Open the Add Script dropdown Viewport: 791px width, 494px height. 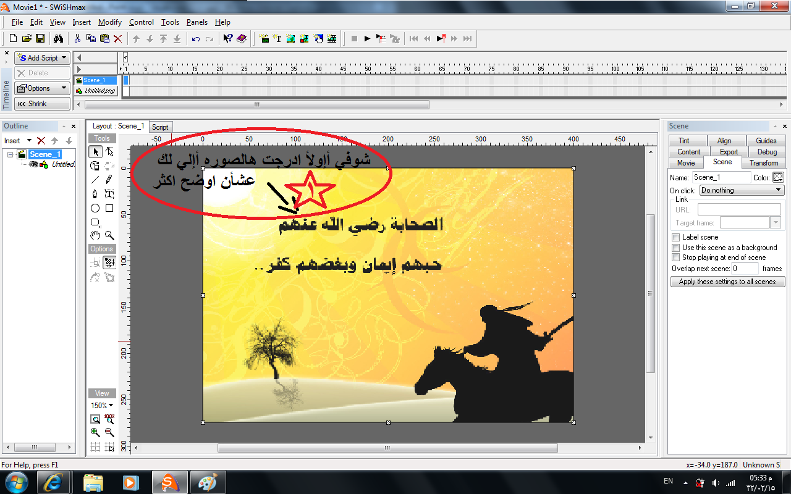click(x=42, y=57)
